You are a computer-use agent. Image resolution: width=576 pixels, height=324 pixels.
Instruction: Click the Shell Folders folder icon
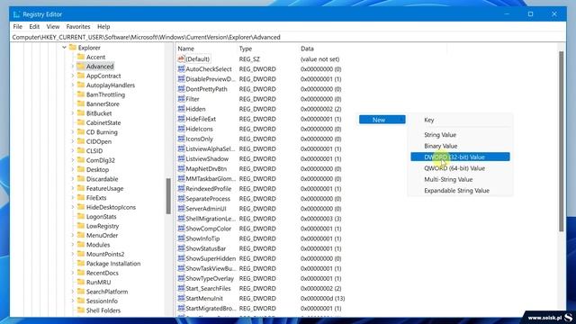pyautogui.click(x=81, y=310)
